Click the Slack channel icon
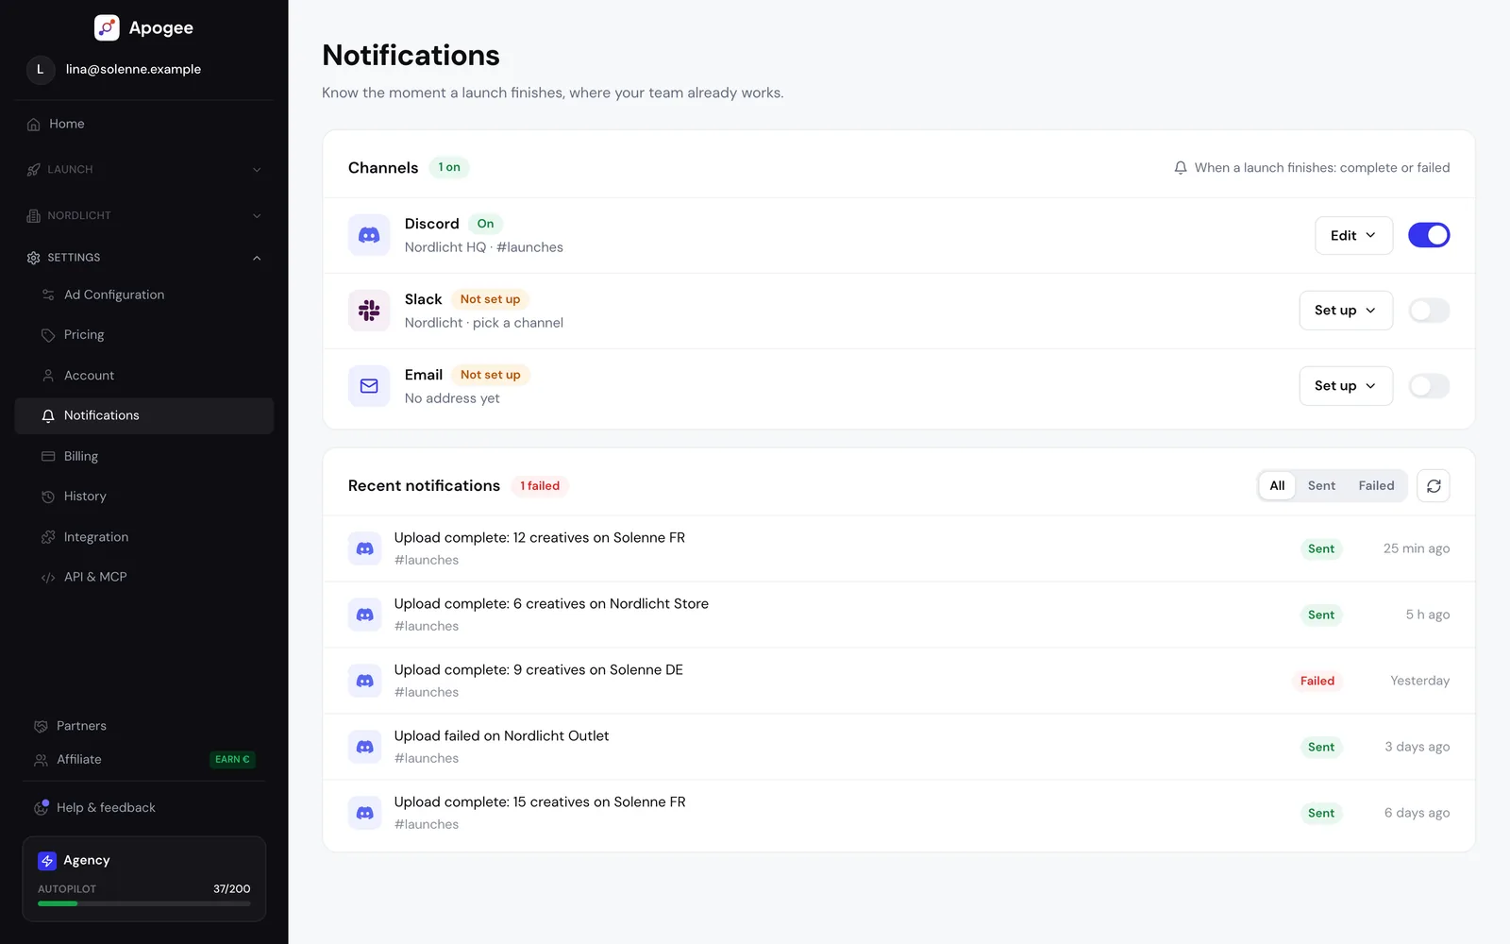This screenshot has width=1510, height=944. [369, 311]
